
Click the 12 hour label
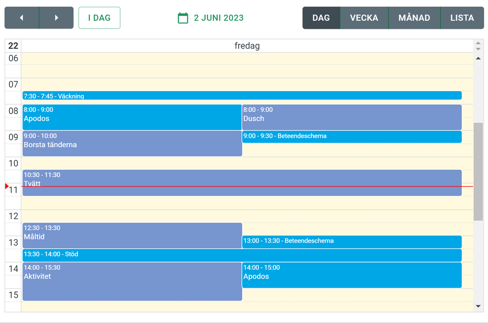tap(13, 216)
